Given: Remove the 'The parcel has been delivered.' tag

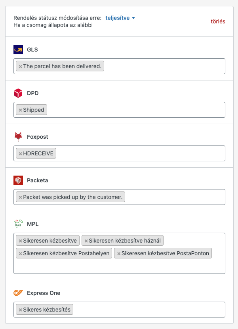Looking at the screenshot, I should click(x=20, y=67).
